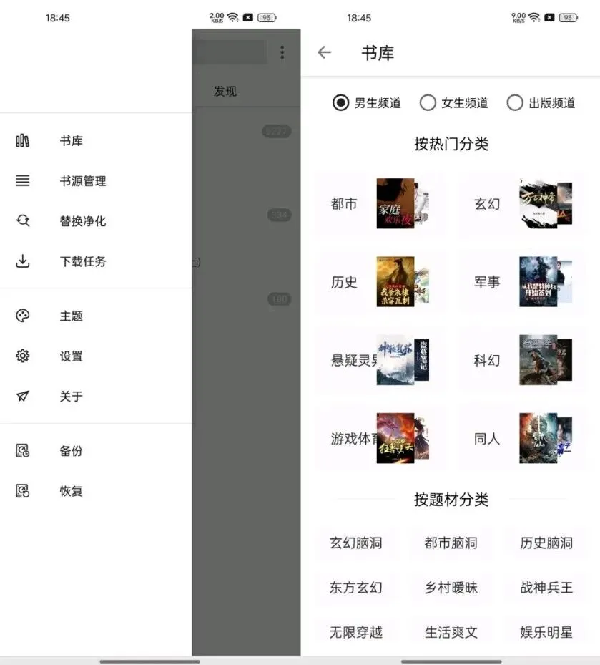Select the 女生频道 radio button

[x=428, y=102]
